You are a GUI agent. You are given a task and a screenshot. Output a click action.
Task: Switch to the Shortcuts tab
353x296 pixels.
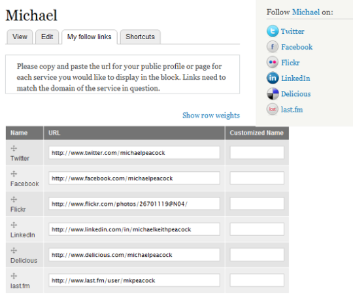[141, 37]
